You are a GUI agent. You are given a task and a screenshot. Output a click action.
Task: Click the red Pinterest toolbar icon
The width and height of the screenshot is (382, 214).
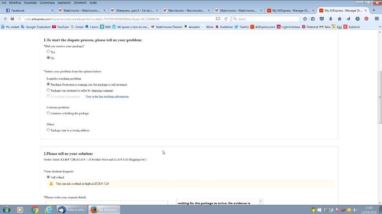[366, 19]
